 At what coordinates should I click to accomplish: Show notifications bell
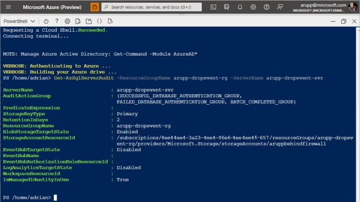click(x=240, y=7)
